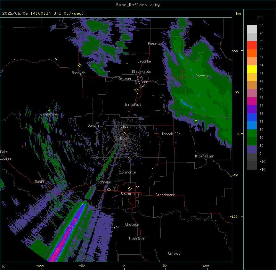Screen dimensions: 276x270
Task: Click the yellow V marker northwest of RockyMH
Action: pyautogui.click(x=56, y=59)
